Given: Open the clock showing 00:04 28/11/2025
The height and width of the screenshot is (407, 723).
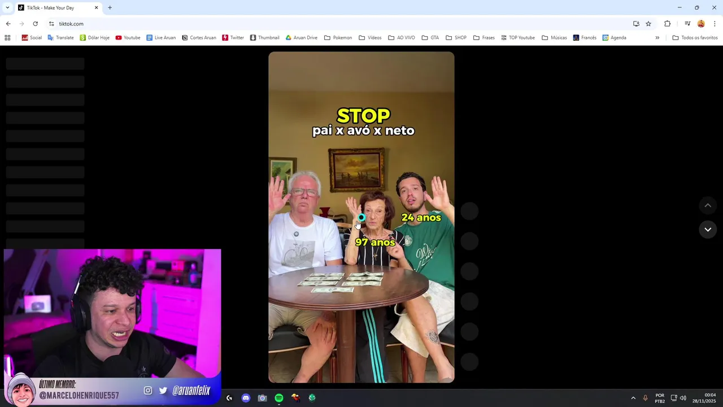Looking at the screenshot, I should pos(704,398).
